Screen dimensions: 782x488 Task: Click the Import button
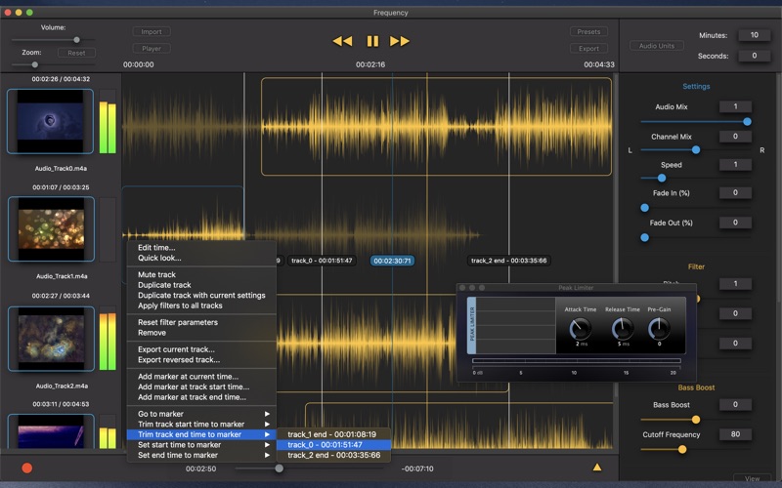[152, 32]
